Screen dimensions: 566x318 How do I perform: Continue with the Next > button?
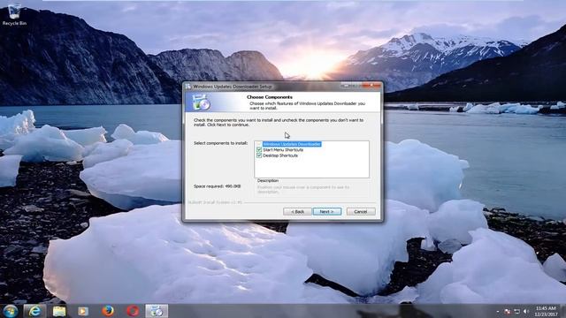tap(326, 212)
